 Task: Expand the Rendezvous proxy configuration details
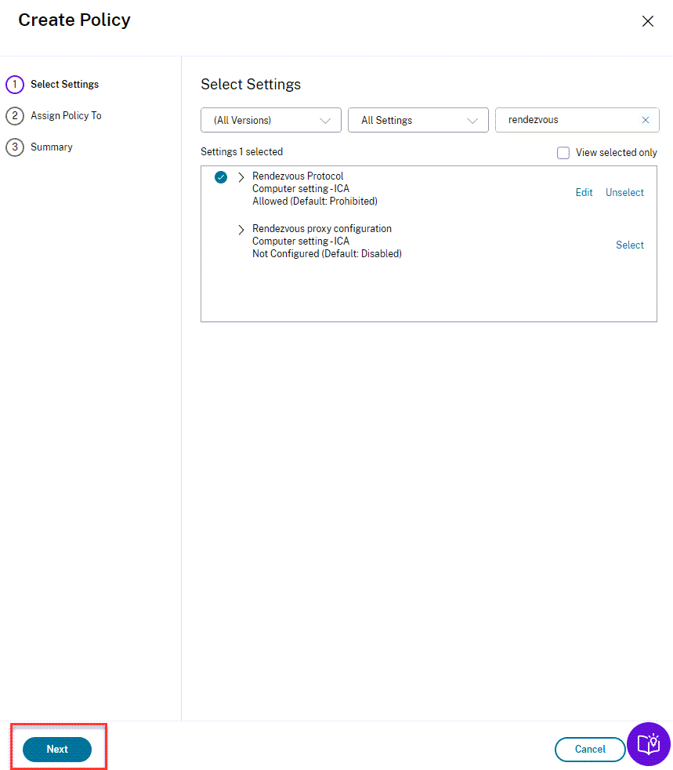click(x=241, y=230)
